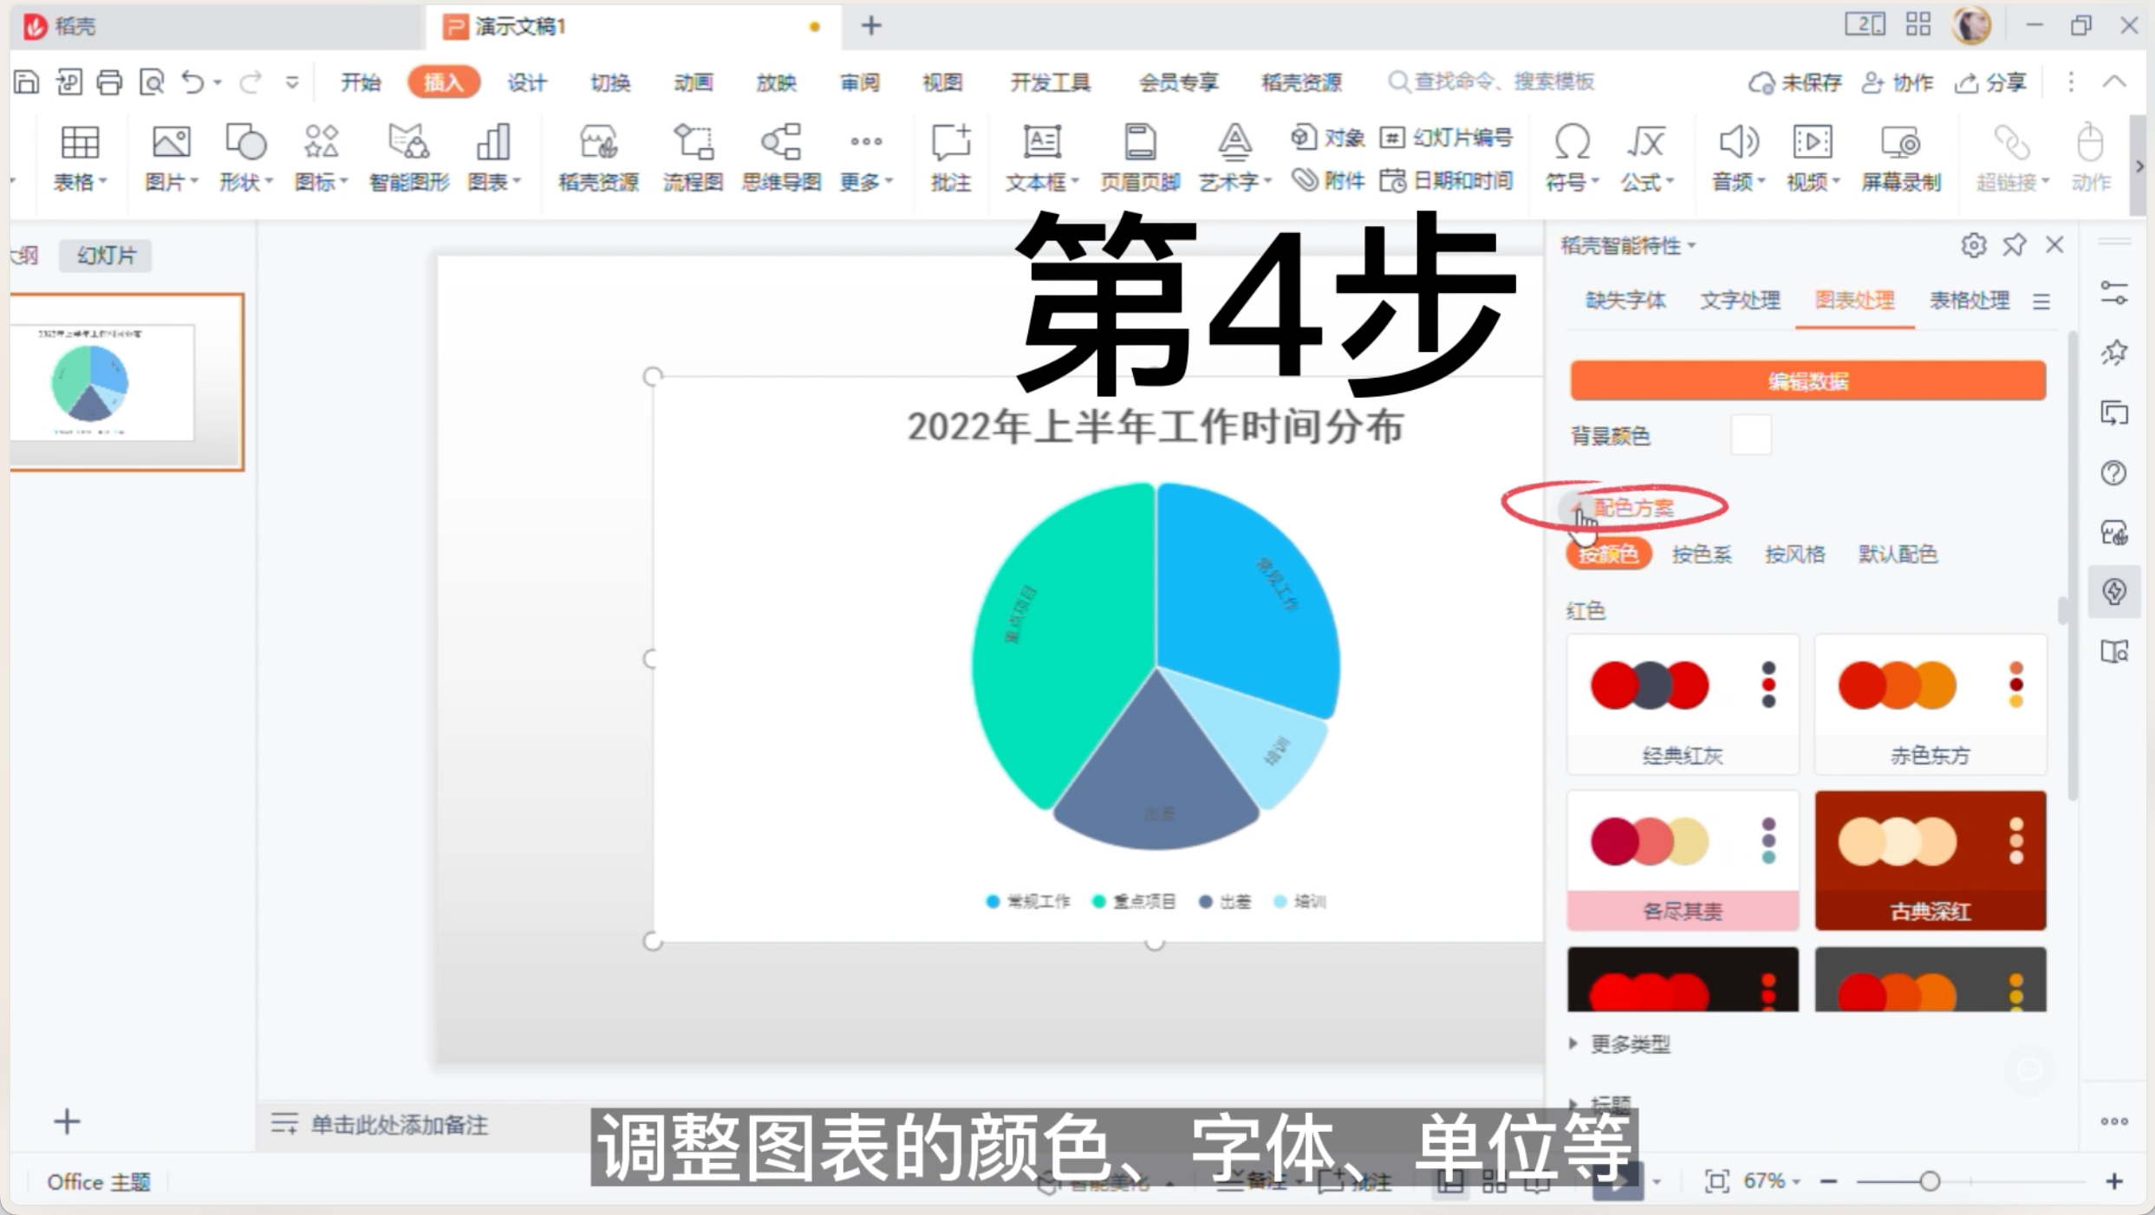Start 屏幕录制 screen recording
Viewport: 2155px width, 1215px height.
1900,158
